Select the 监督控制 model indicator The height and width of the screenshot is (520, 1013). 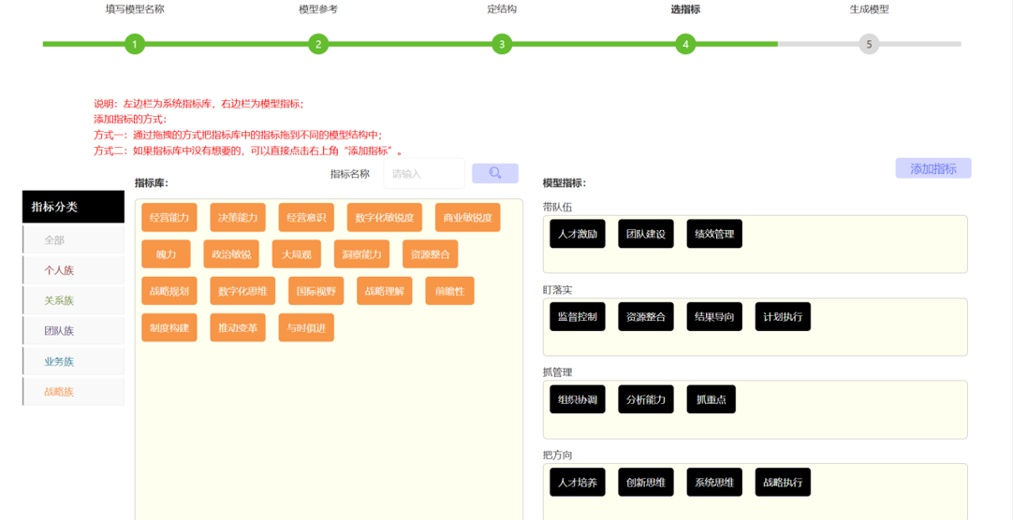pos(578,317)
